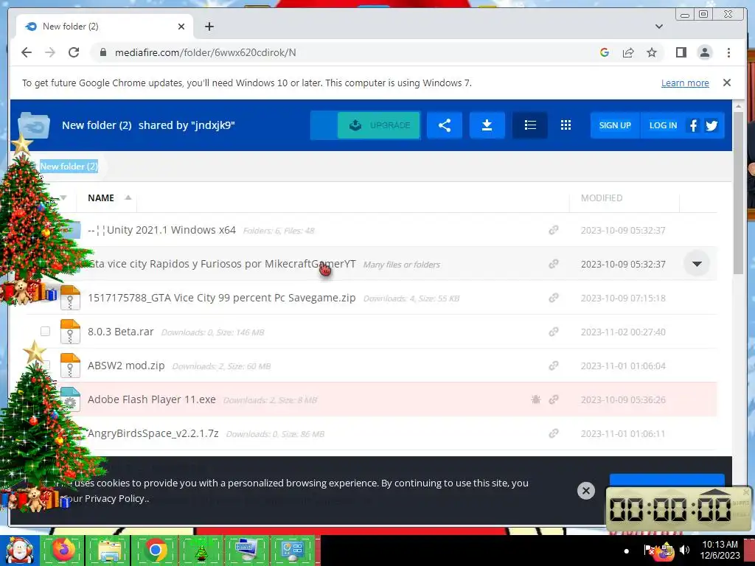Image resolution: width=755 pixels, height=566 pixels.
Task: Open Chrome profile icon
Action: click(704, 52)
